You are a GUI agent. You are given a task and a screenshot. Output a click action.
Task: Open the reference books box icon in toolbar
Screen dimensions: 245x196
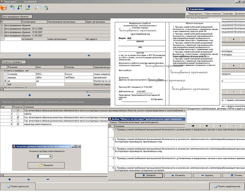click(x=3, y=8)
